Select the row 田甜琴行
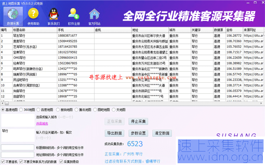The width and height of the screenshot is (265, 165). point(132,97)
